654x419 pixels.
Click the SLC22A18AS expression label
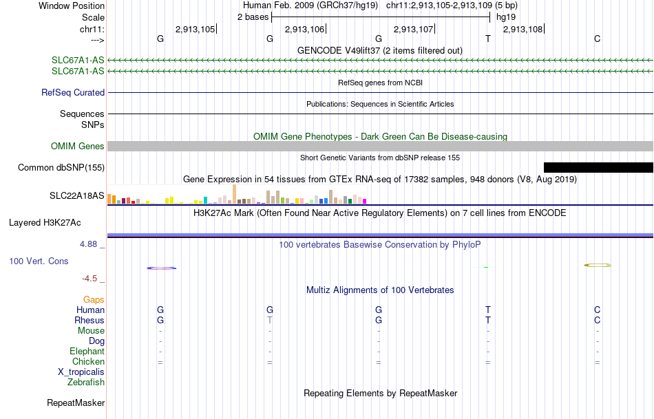[76, 195]
